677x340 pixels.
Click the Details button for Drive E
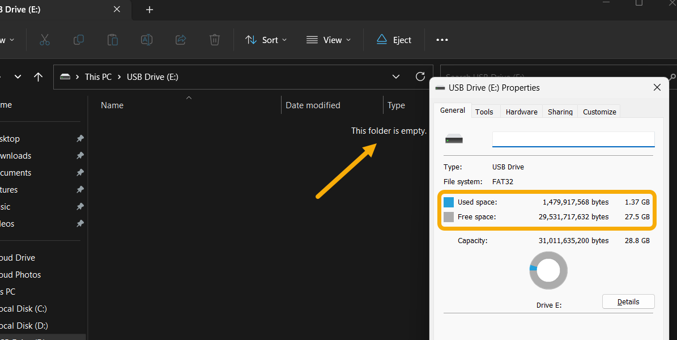pyautogui.click(x=628, y=301)
